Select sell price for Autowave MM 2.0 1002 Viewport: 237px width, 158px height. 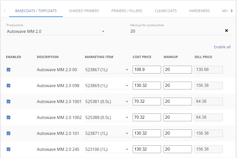209,117
